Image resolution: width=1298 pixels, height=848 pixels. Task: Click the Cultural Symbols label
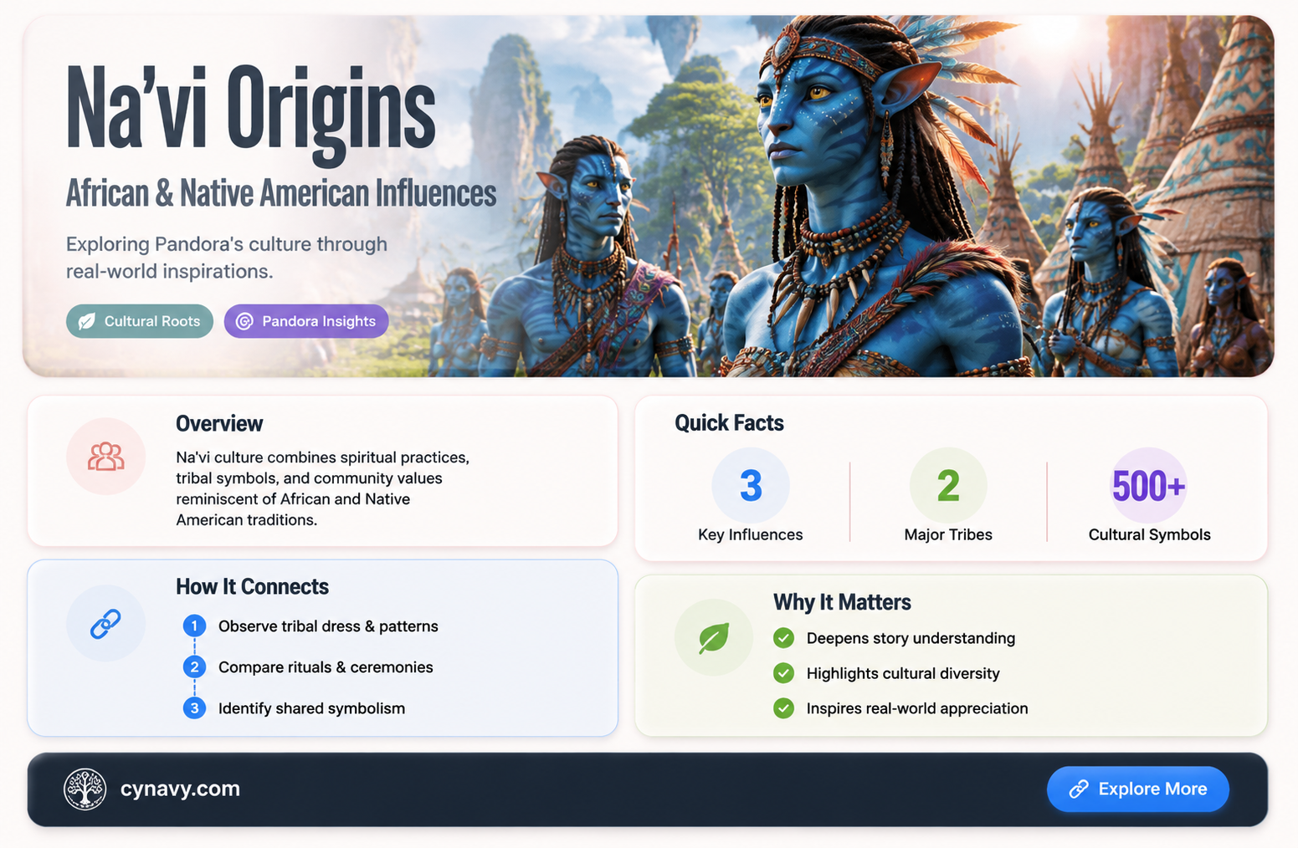1149,534
